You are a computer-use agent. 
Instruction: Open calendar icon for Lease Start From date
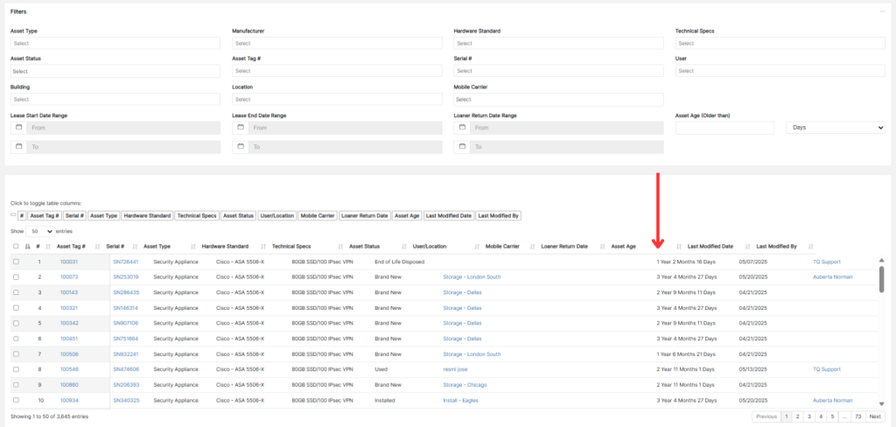pyautogui.click(x=18, y=128)
